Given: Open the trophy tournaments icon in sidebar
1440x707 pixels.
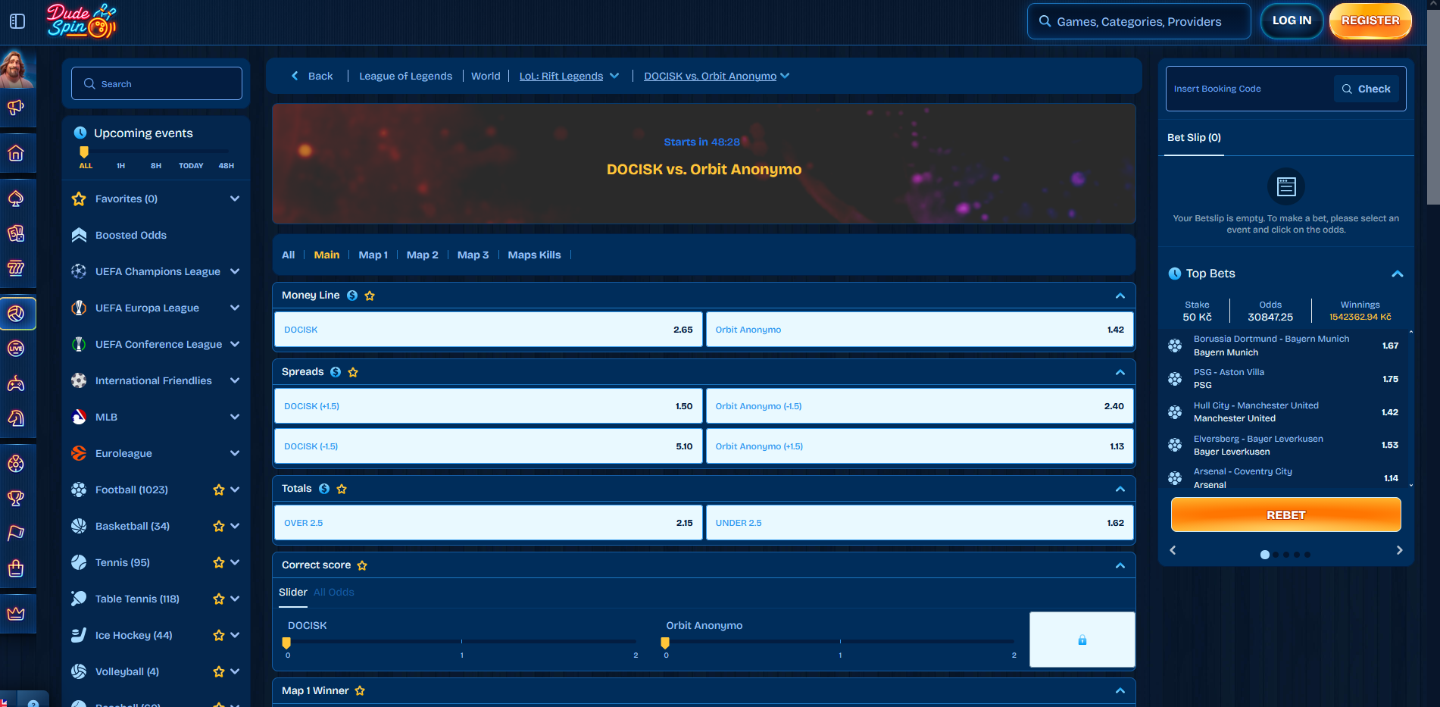Looking at the screenshot, I should click(x=16, y=498).
